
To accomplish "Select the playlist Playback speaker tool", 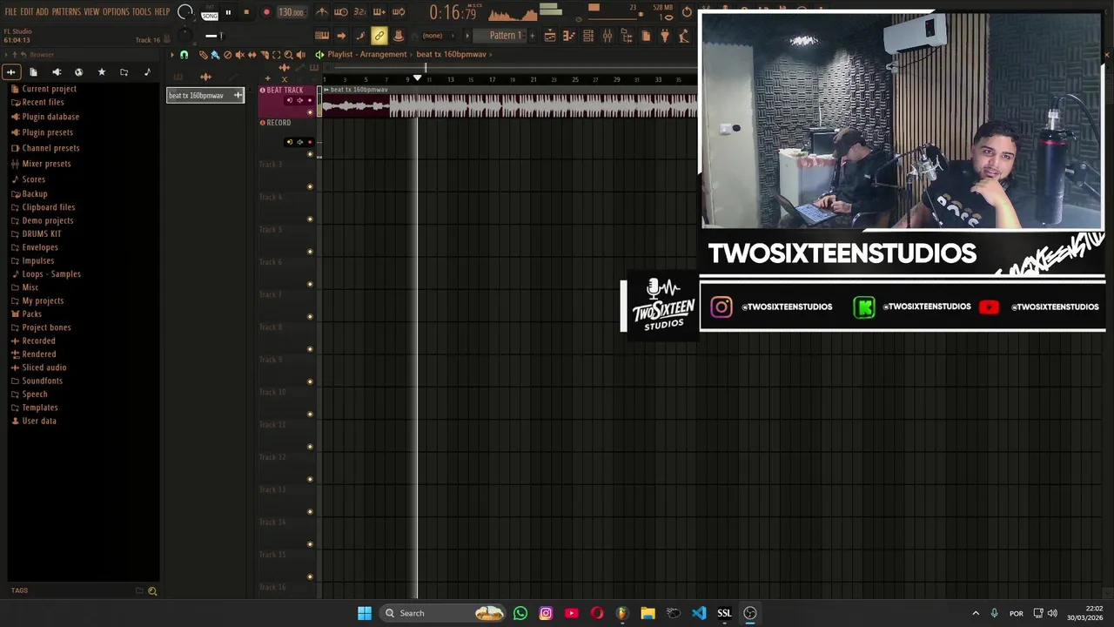I will tap(300, 54).
